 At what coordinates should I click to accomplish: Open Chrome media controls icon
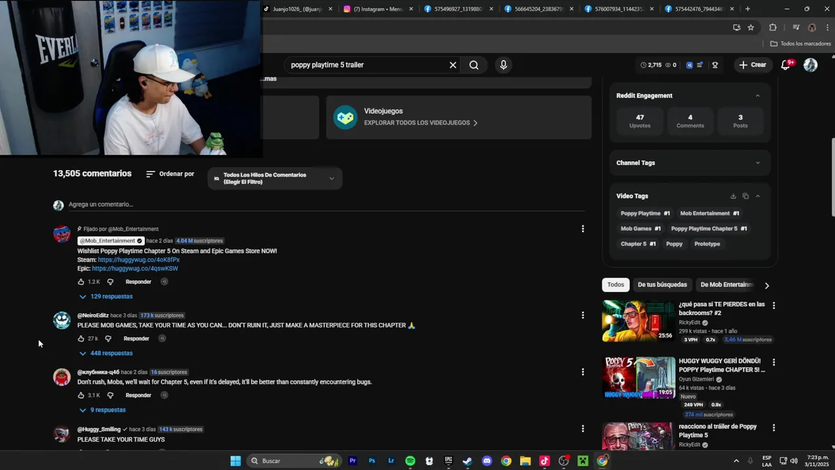click(796, 27)
